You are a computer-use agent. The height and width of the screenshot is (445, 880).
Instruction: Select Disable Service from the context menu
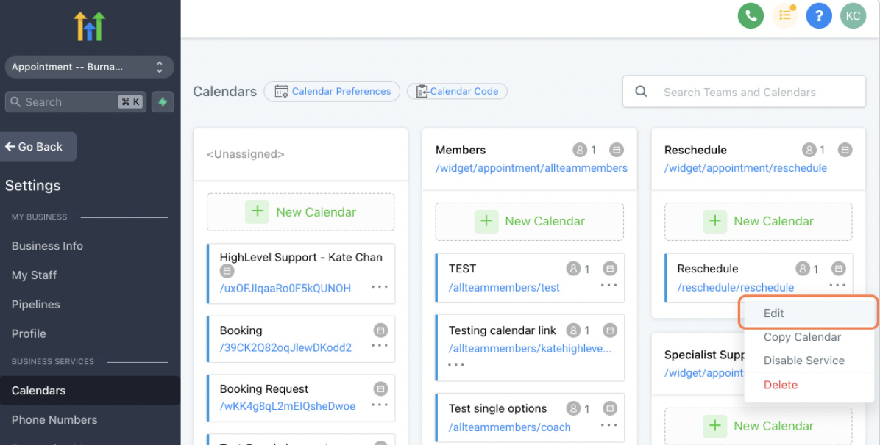pyautogui.click(x=804, y=361)
